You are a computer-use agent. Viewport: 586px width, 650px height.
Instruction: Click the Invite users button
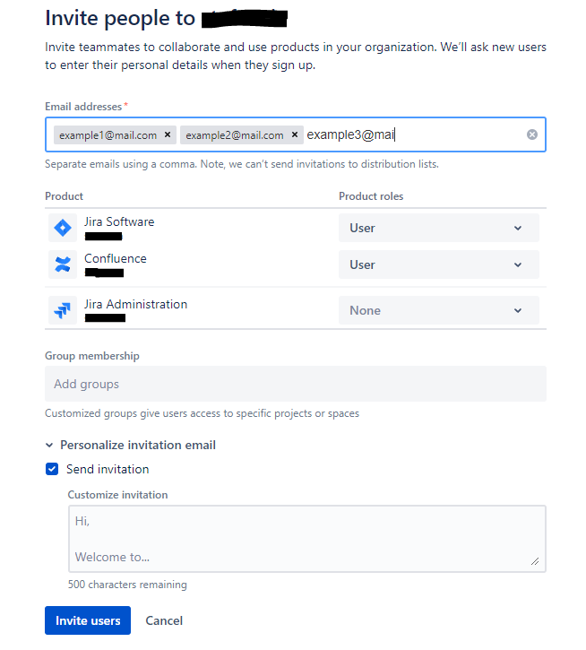coord(88,620)
